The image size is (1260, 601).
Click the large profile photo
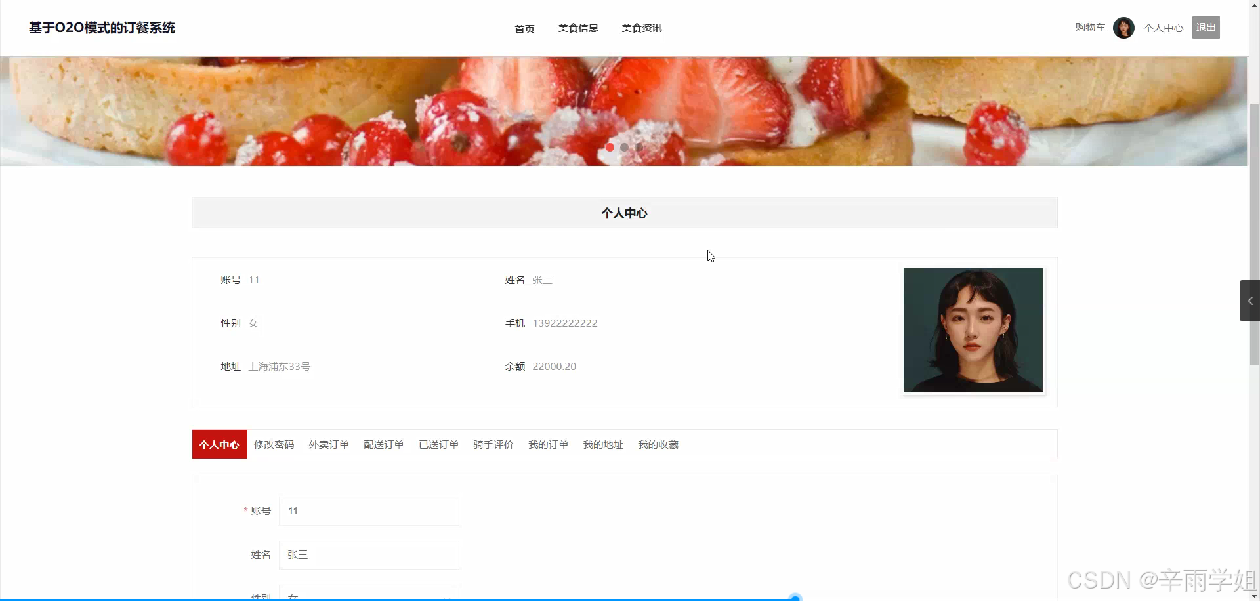coord(973,330)
